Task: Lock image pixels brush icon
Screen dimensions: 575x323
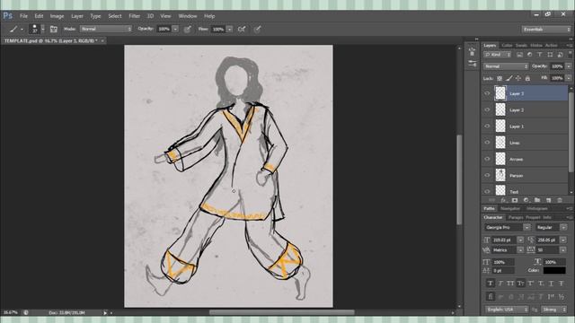Action: pyautogui.click(x=509, y=78)
